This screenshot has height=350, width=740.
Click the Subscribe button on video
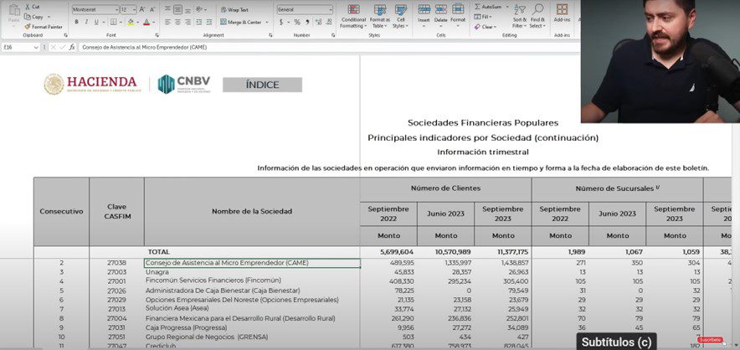710,339
